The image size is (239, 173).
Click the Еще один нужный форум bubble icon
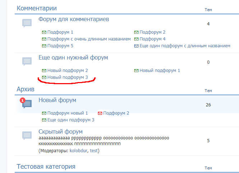(x=27, y=62)
